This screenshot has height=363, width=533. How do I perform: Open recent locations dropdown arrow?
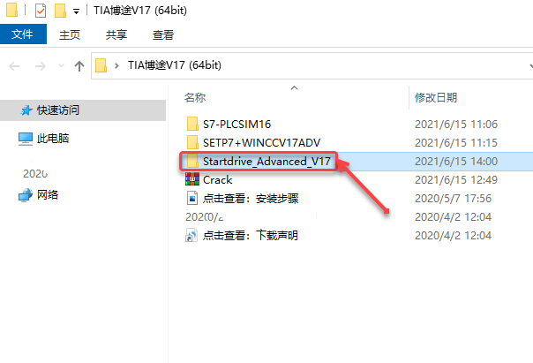click(61, 66)
